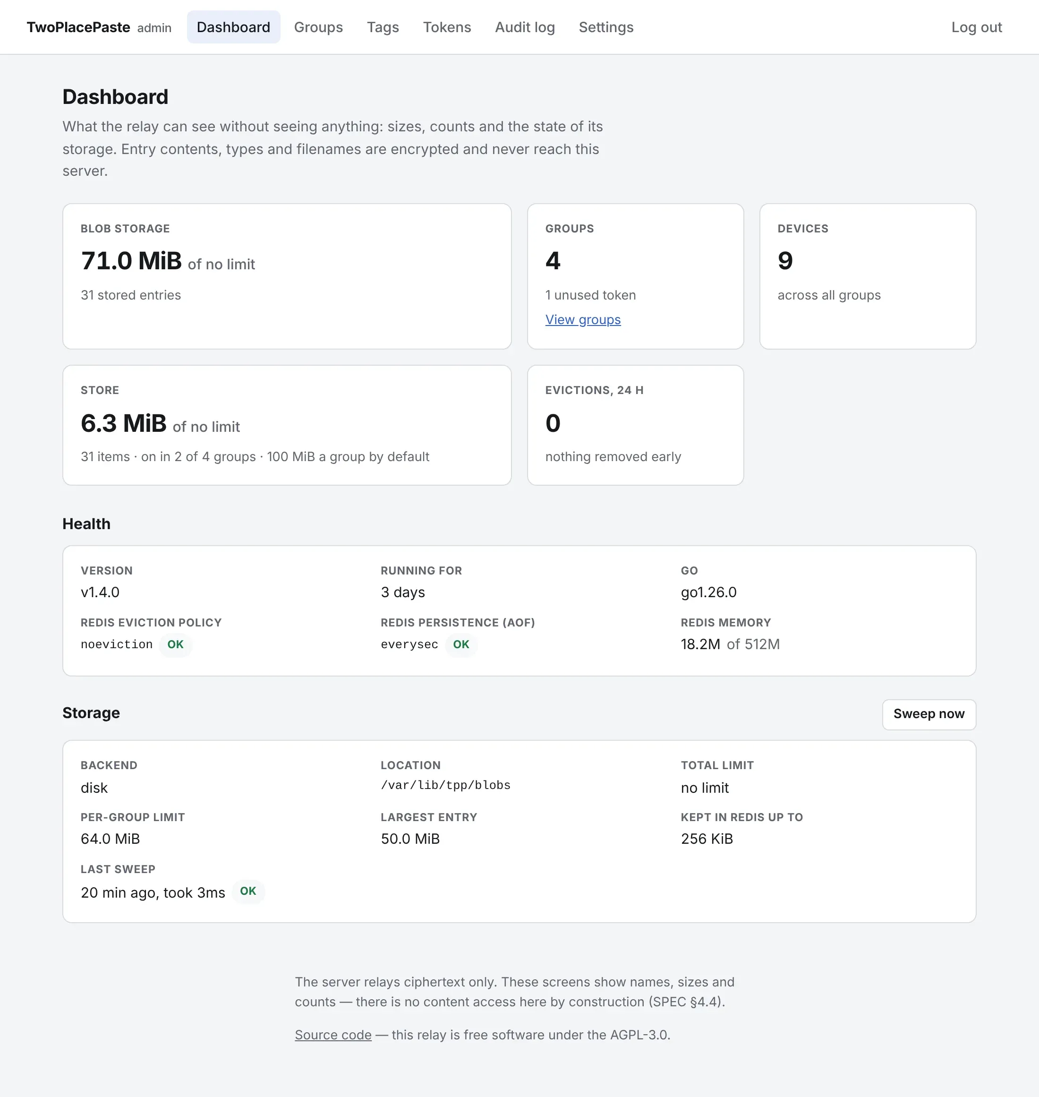This screenshot has height=1097, width=1039.
Task: Click the go1.26.0 value
Action: [708, 592]
